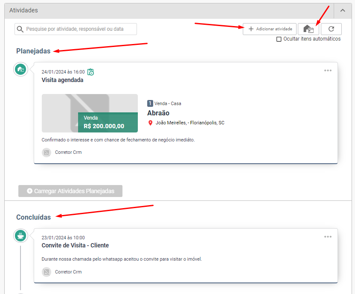Click the red location pin icon
The width and height of the screenshot is (355, 294).
150,123
